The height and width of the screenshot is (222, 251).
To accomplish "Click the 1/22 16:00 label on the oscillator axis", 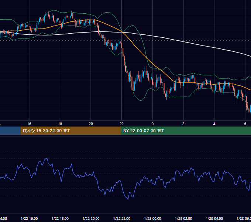I will [29, 219].
